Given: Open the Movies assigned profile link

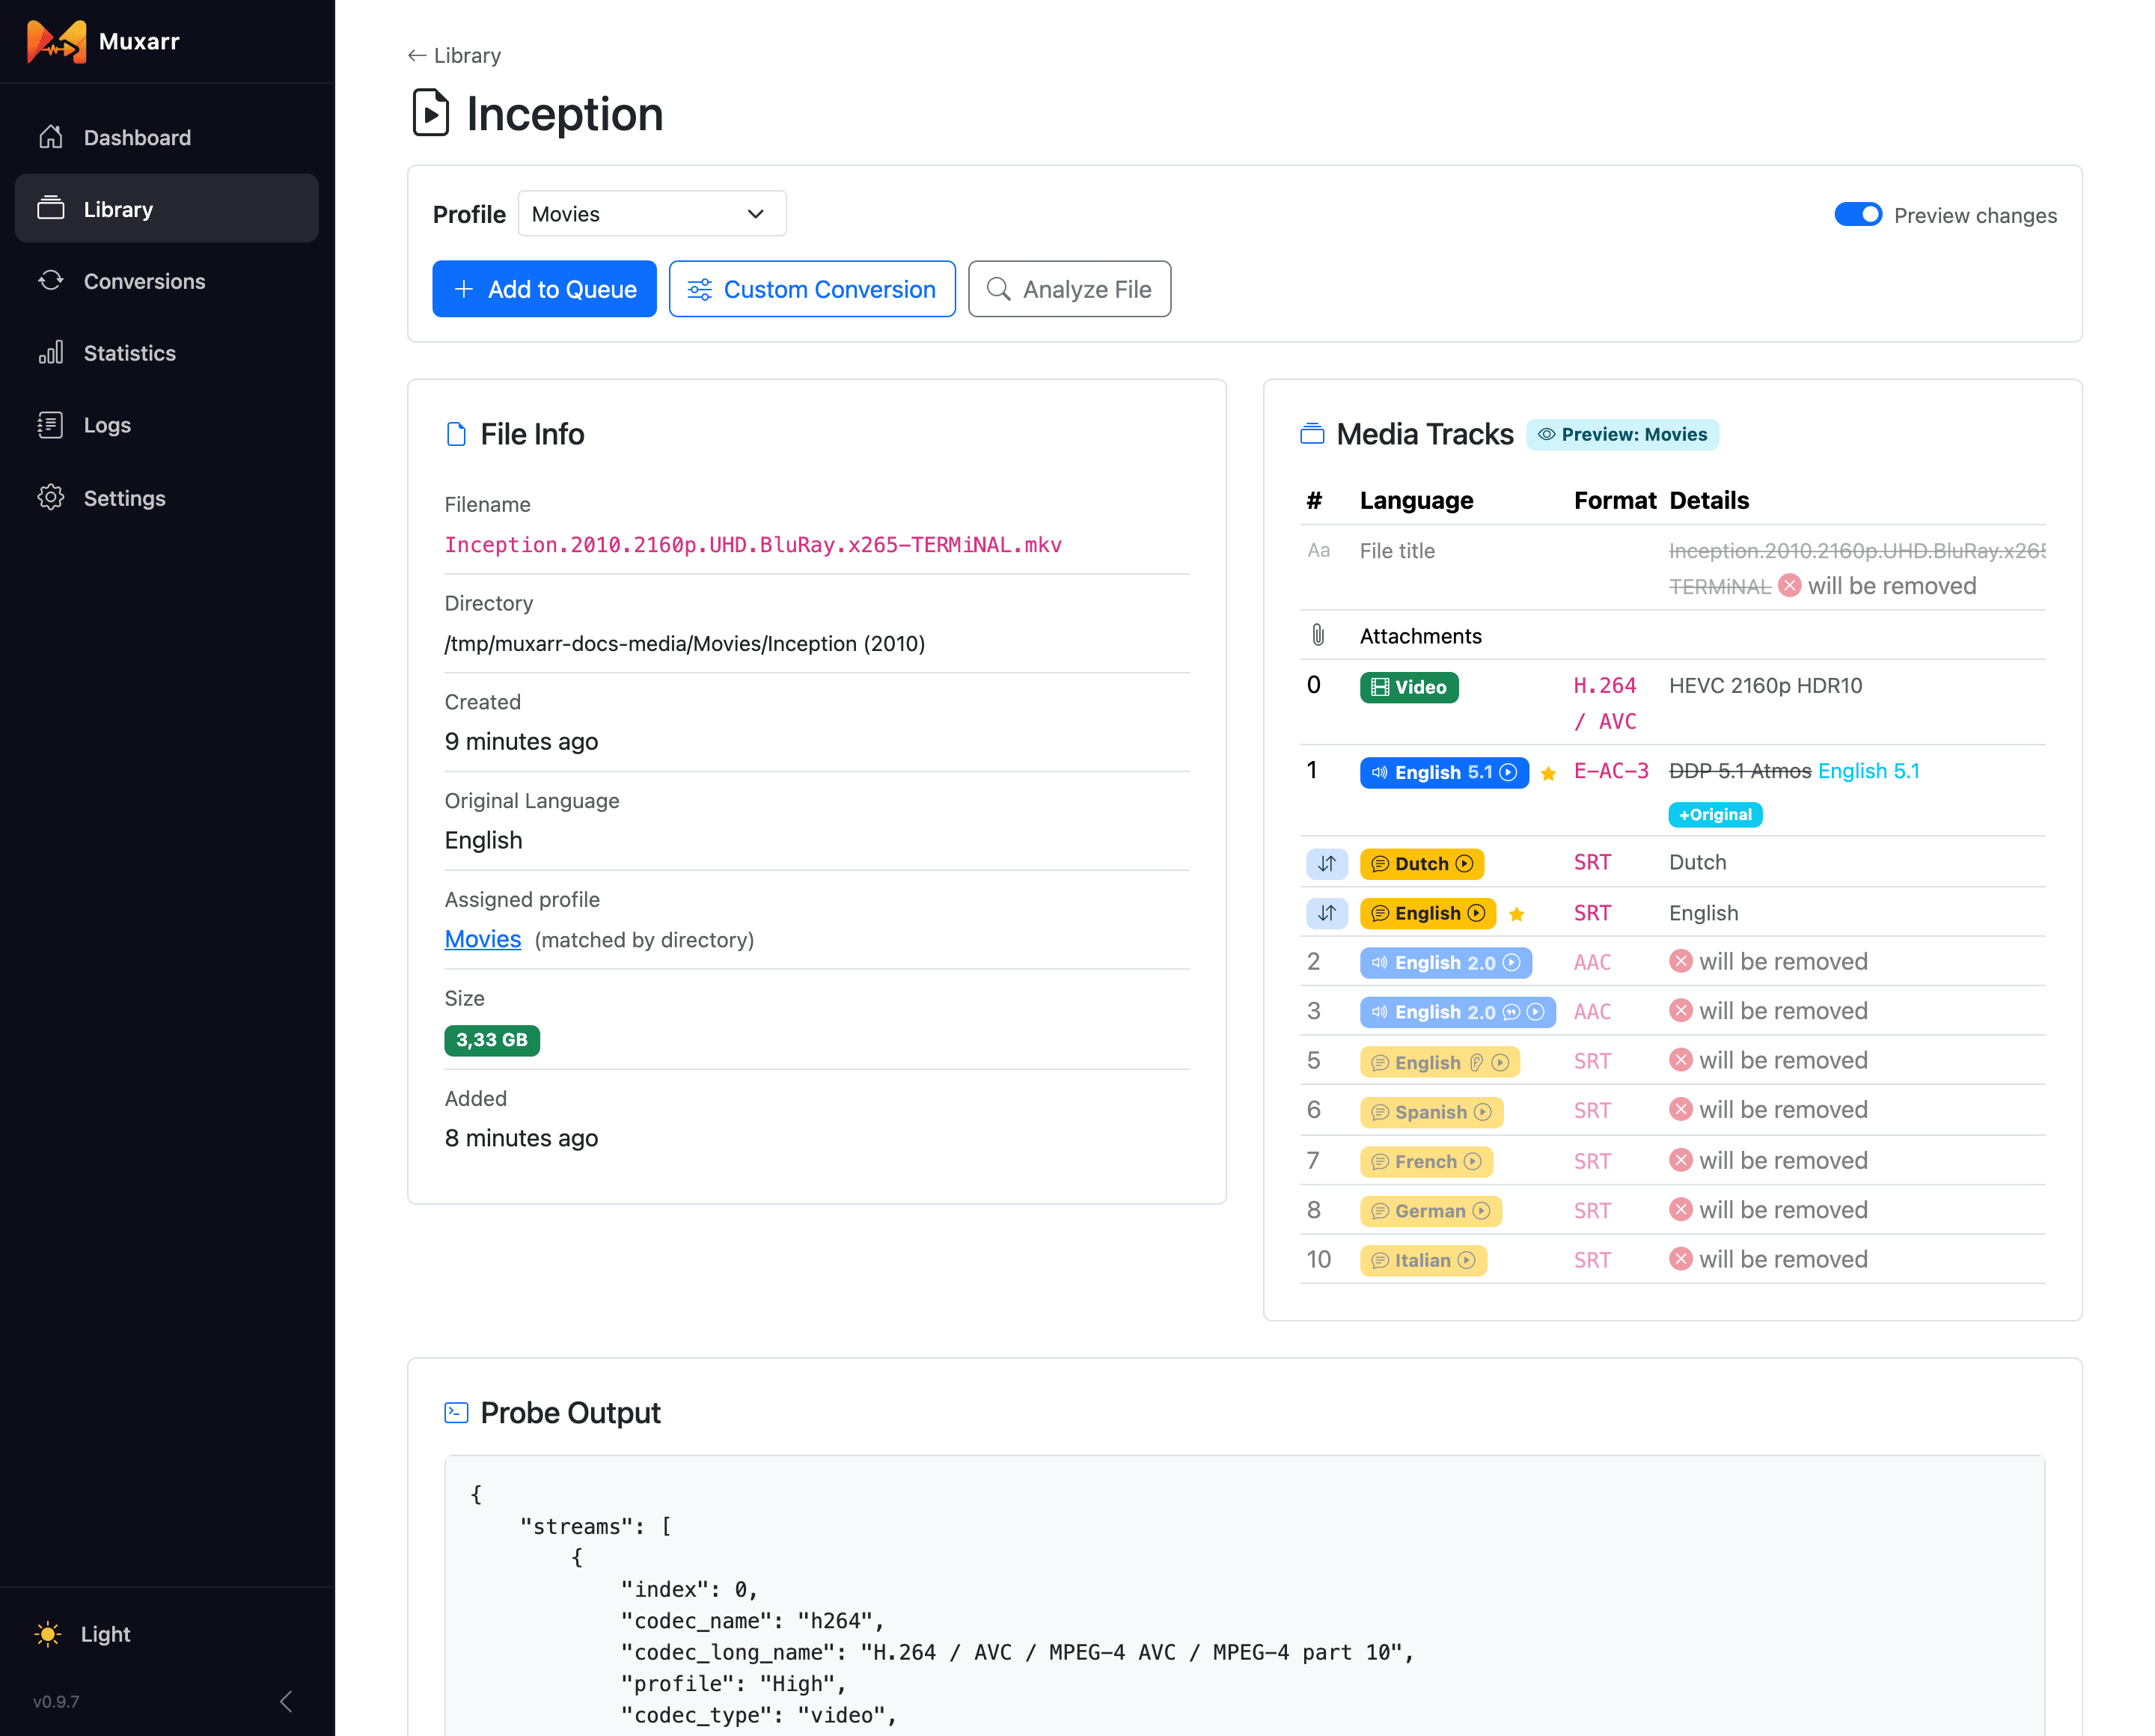Looking at the screenshot, I should pos(483,939).
